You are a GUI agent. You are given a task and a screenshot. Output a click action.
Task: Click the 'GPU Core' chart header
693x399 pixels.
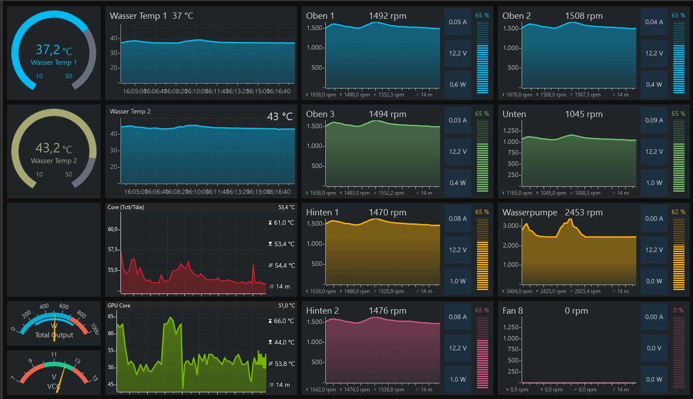[119, 306]
